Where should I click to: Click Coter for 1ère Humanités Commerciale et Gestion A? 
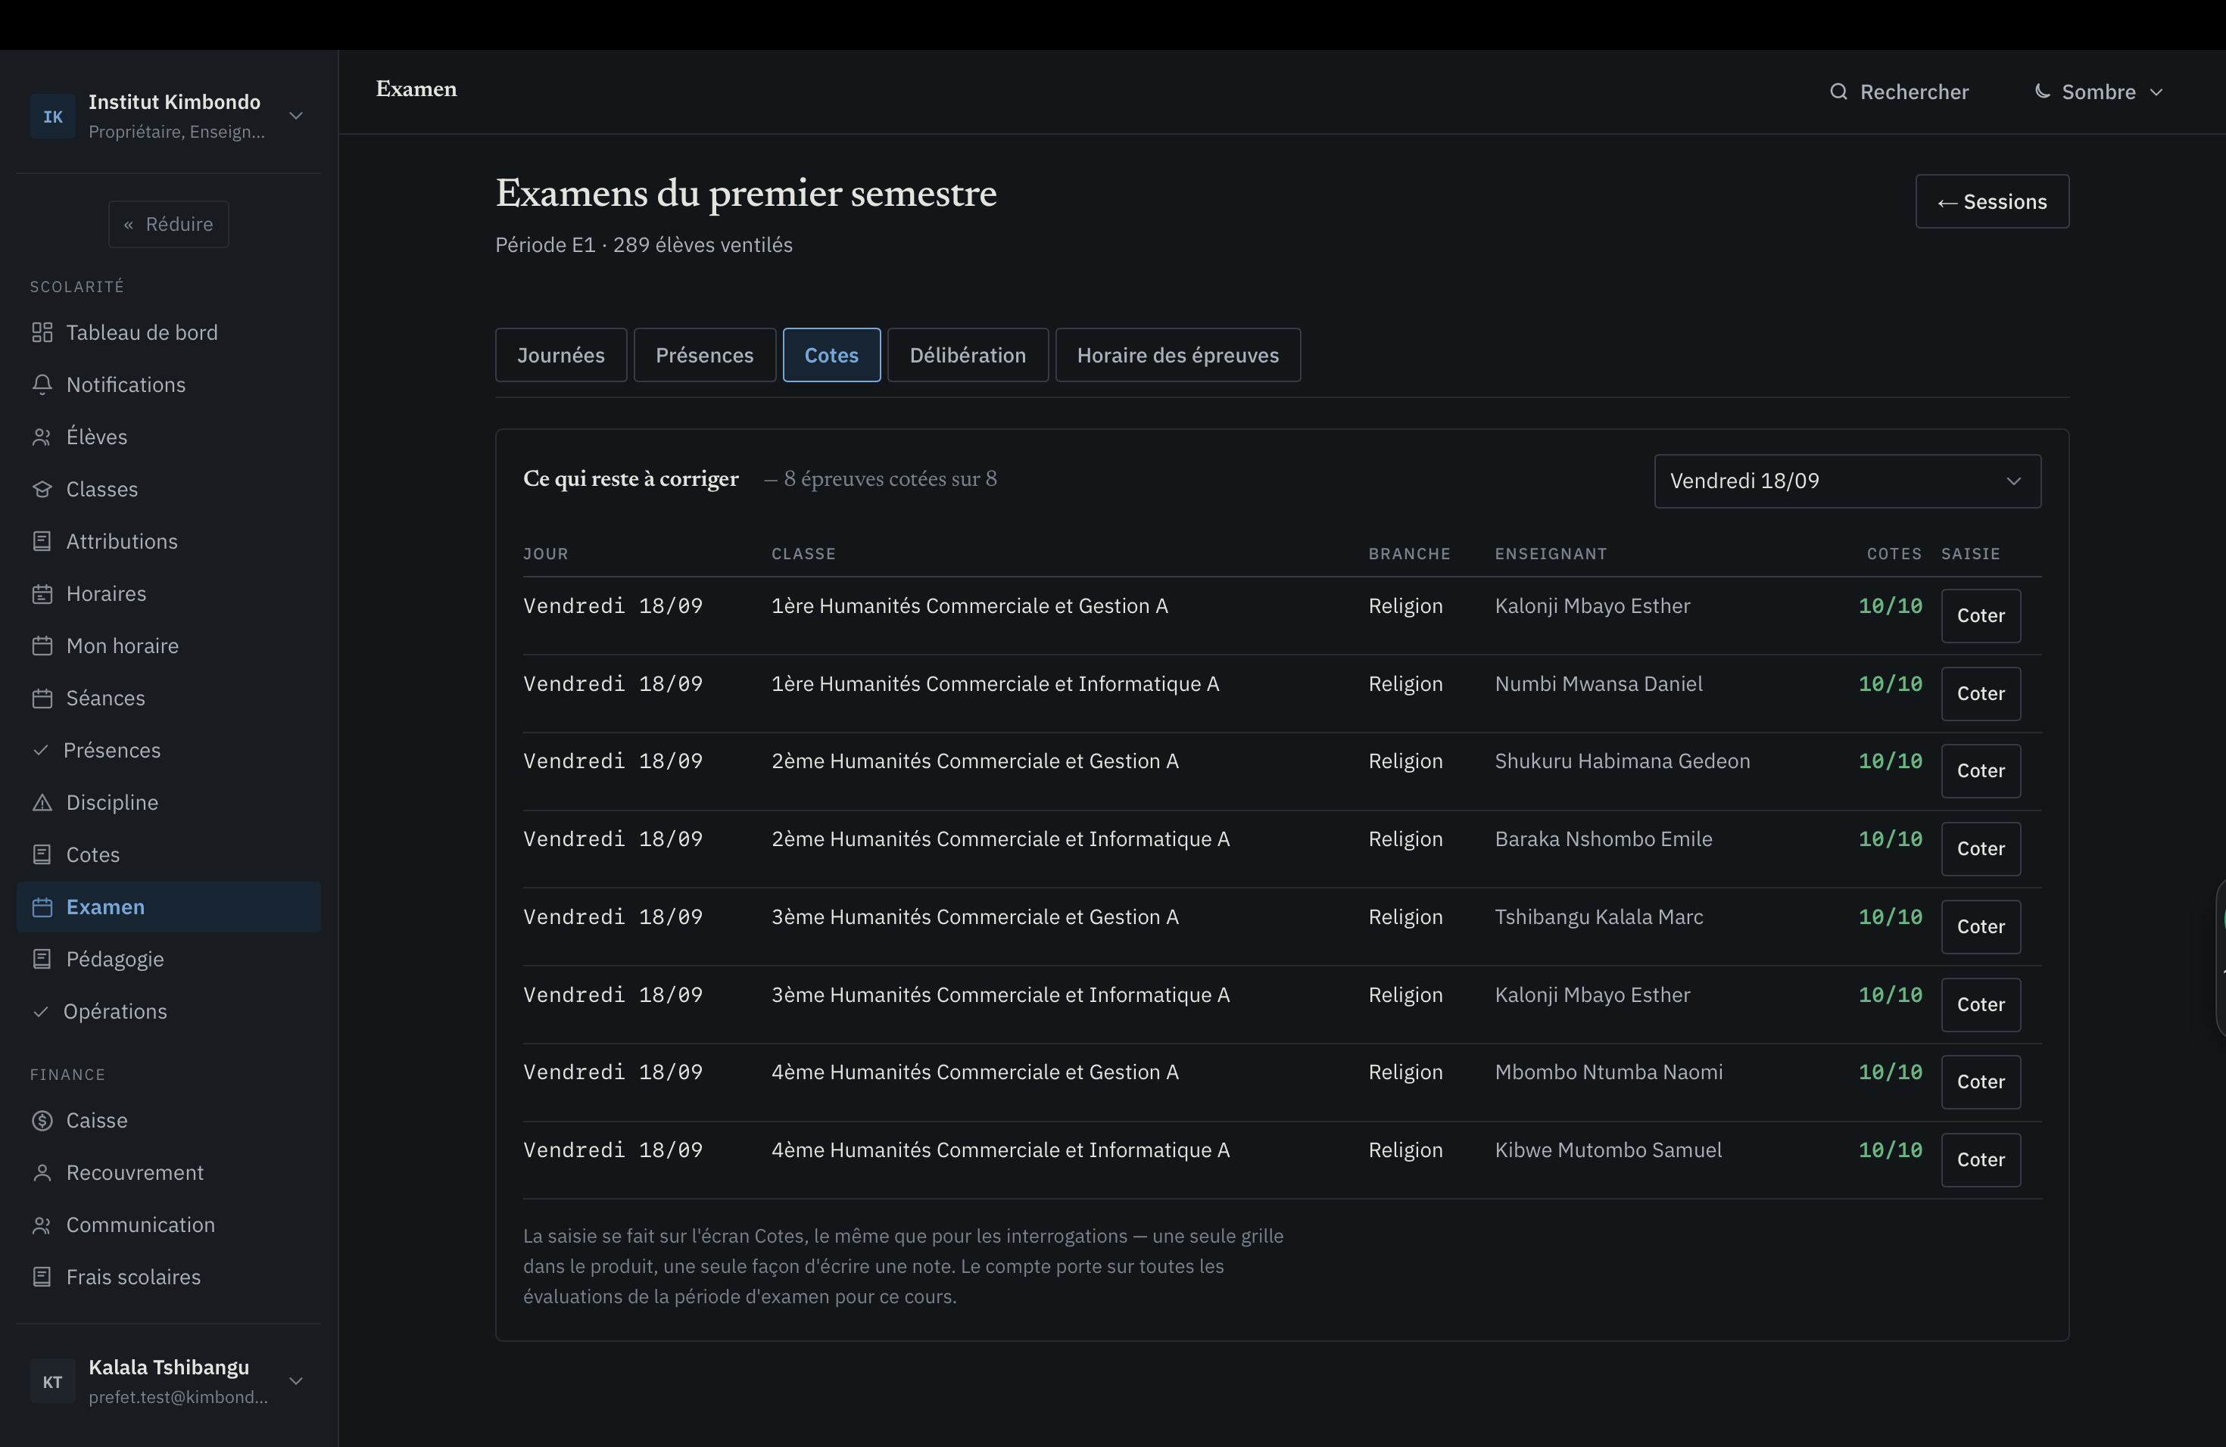point(1981,616)
